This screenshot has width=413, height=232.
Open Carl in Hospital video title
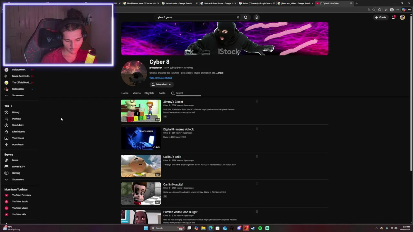coord(173,184)
